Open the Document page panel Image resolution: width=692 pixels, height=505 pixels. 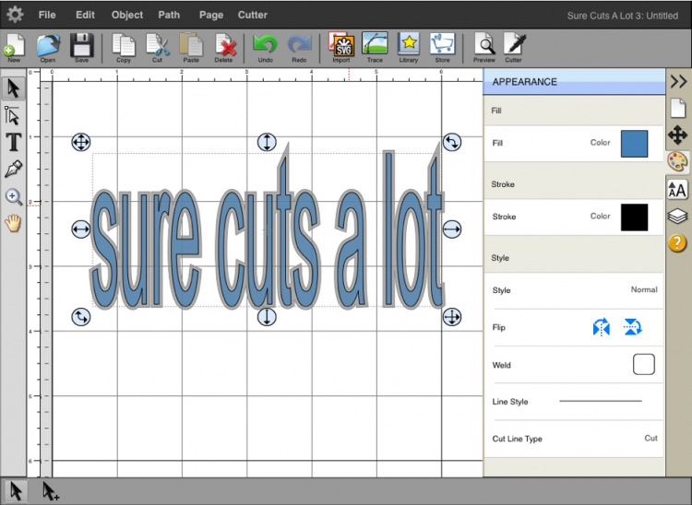678,108
